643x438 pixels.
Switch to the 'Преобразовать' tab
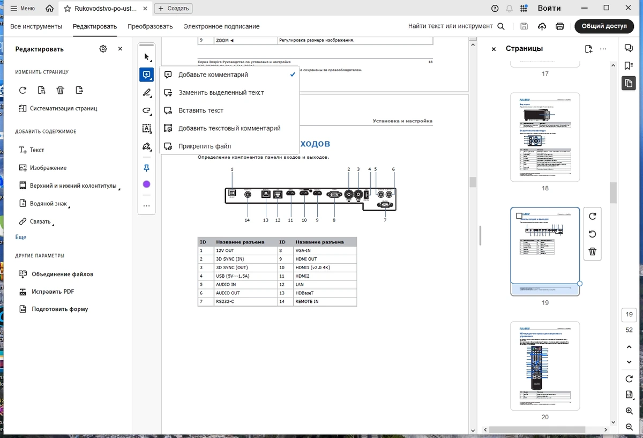(x=150, y=26)
